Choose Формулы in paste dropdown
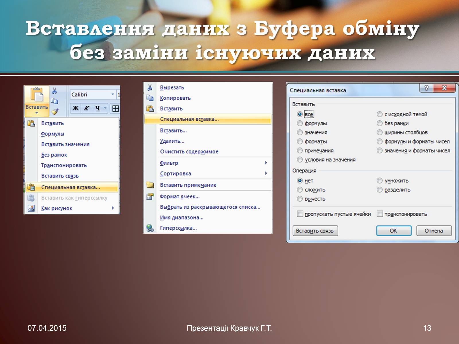 click(72, 134)
